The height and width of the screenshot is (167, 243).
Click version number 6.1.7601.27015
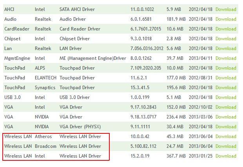coord(146,29)
